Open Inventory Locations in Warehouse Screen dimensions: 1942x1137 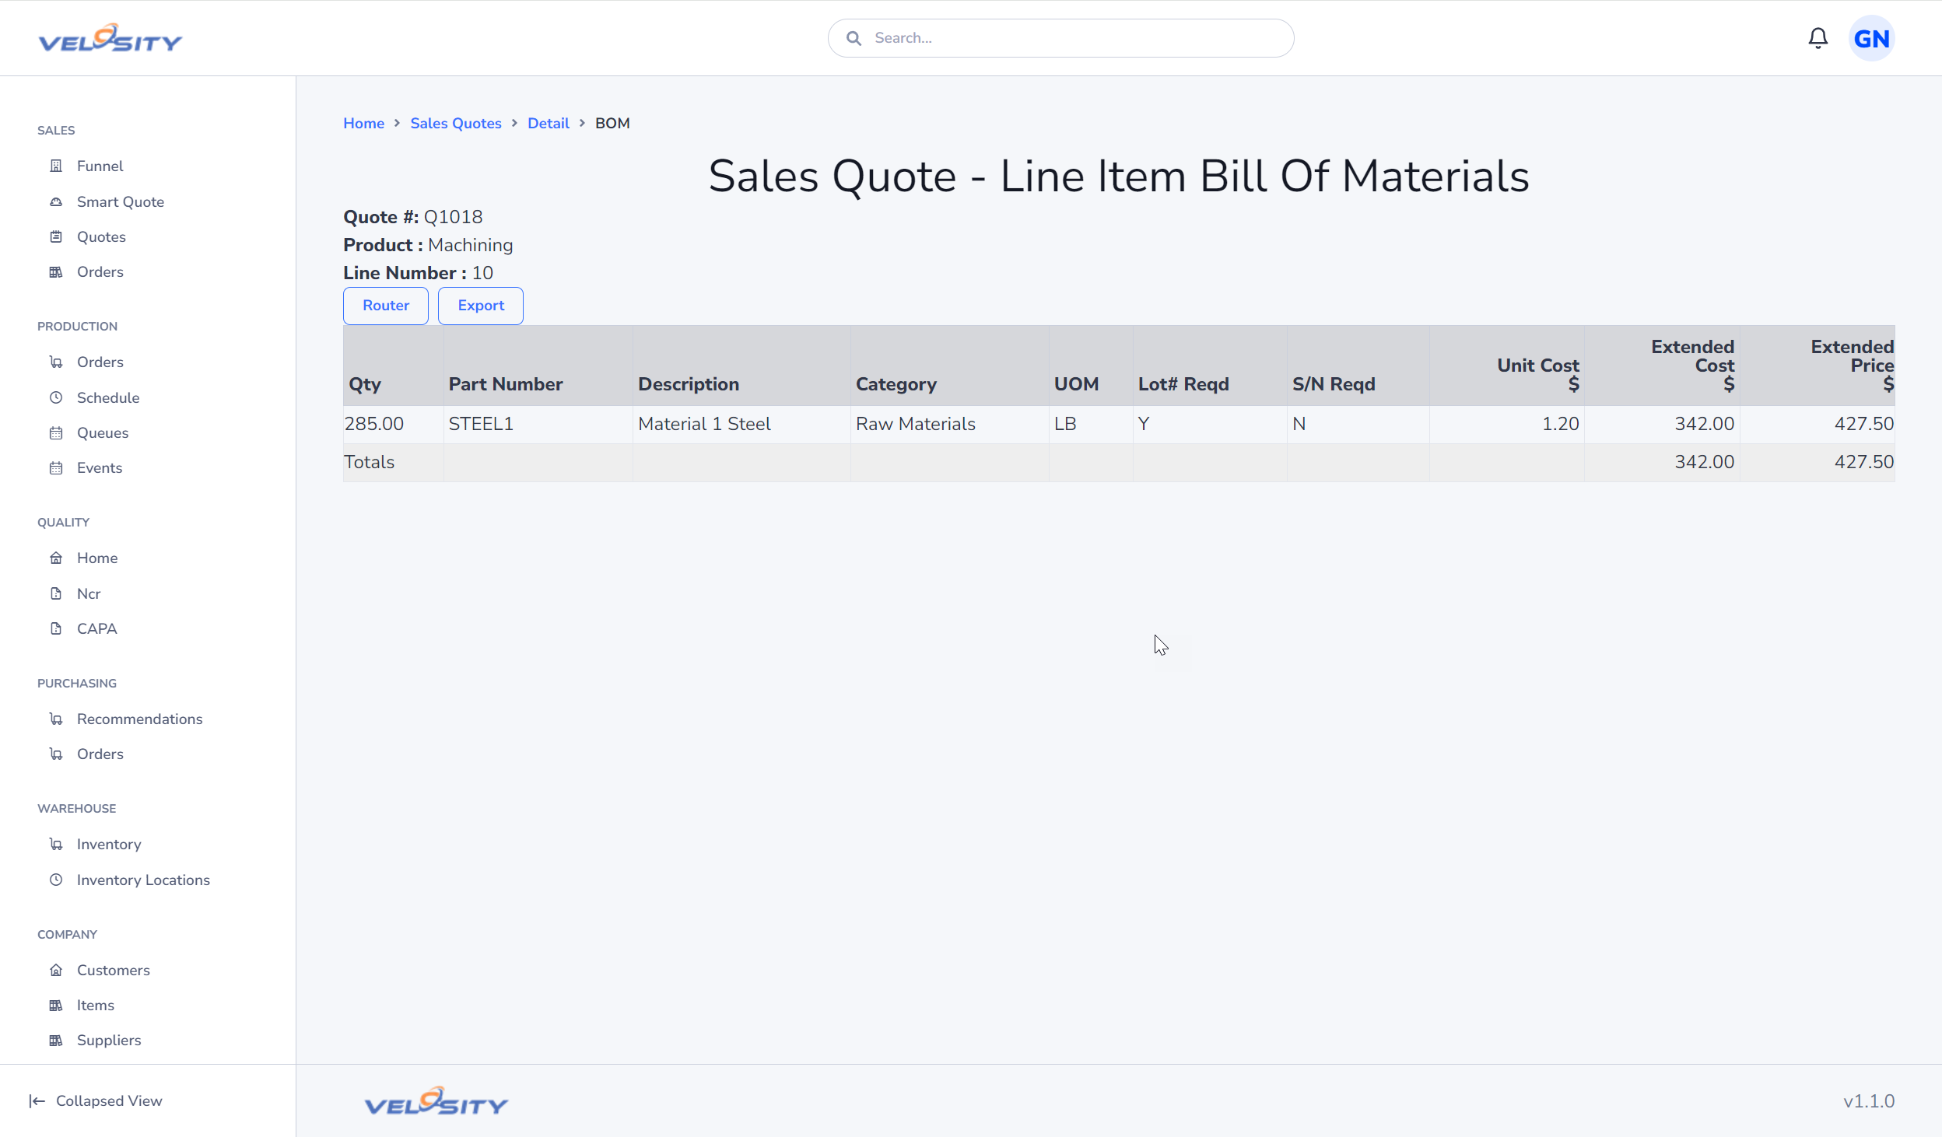pyautogui.click(x=143, y=880)
